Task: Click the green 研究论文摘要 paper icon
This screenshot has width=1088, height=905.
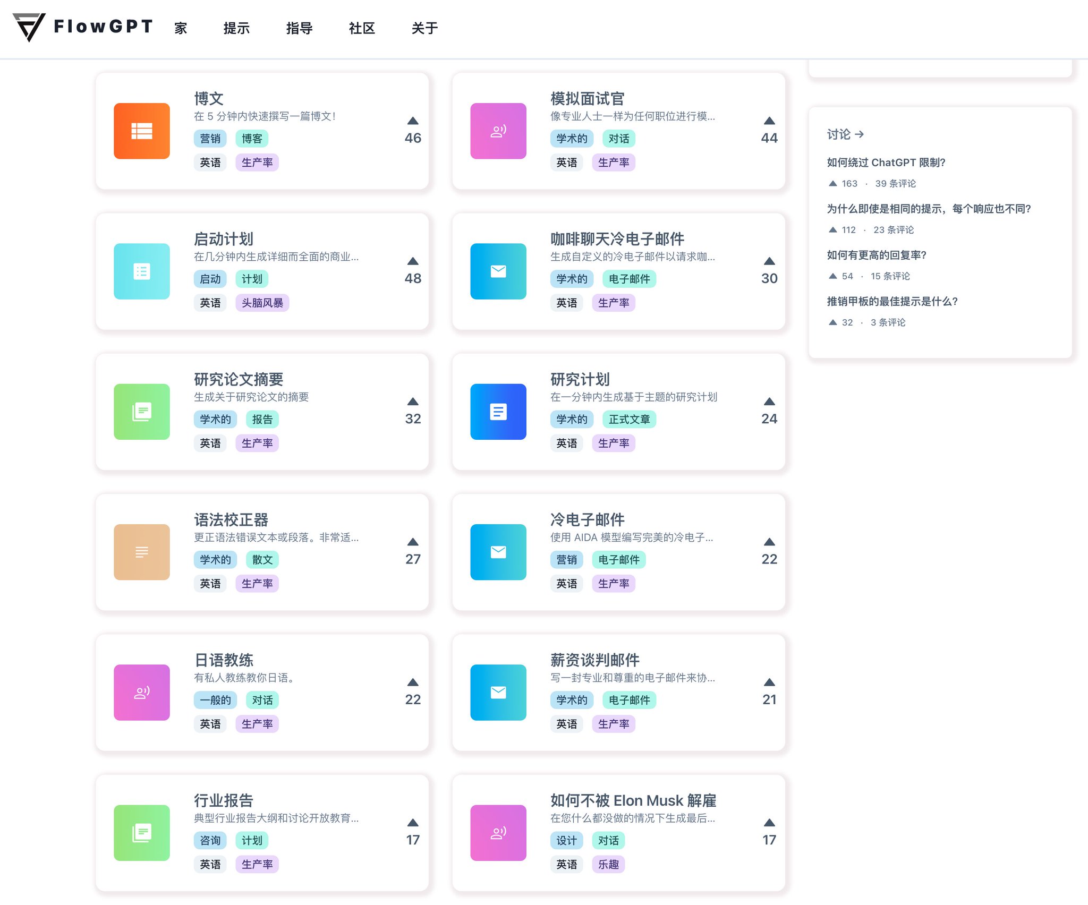Action: (141, 412)
